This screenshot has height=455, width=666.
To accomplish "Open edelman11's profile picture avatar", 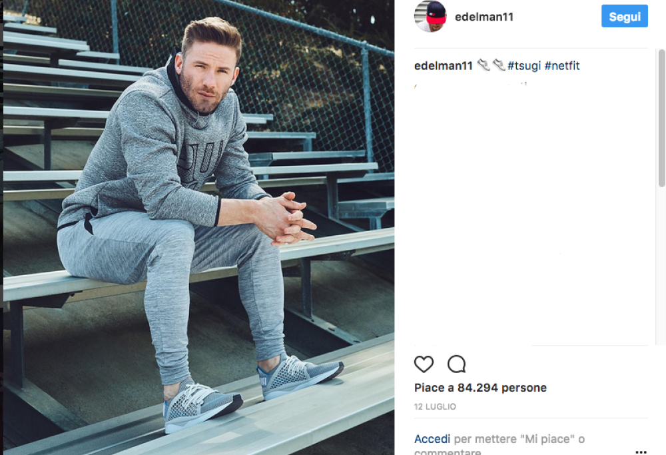I will [x=430, y=16].
